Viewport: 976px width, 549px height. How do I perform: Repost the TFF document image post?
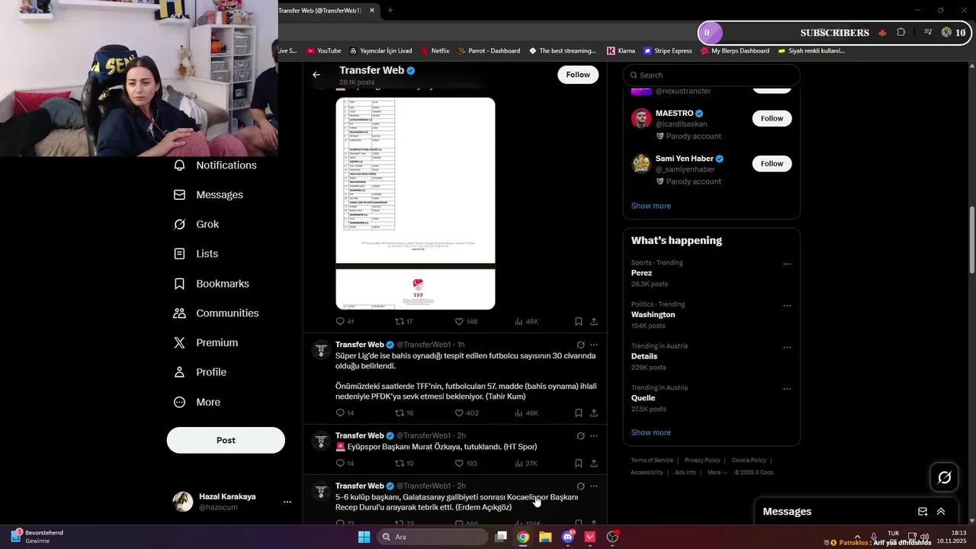point(403,322)
